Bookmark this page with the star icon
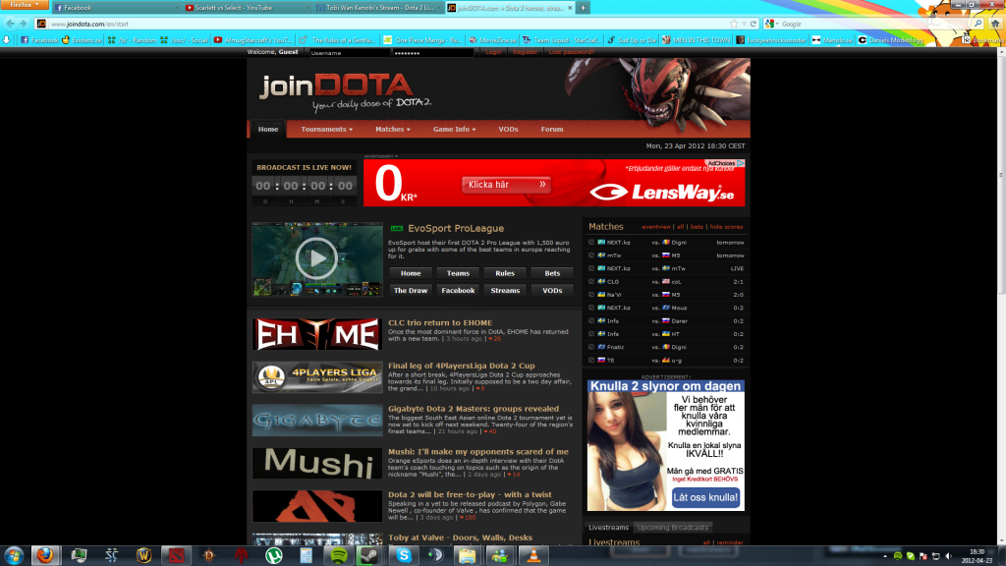1006x566 pixels. point(734,24)
